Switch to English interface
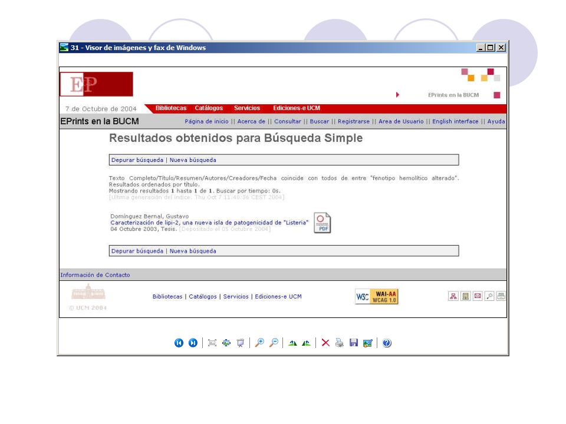The height and width of the screenshot is (424, 566). click(x=455, y=121)
